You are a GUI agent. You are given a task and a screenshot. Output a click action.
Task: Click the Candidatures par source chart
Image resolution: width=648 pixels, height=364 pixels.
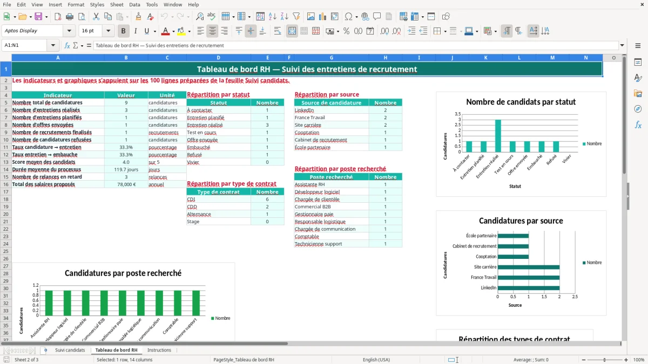pos(521,263)
